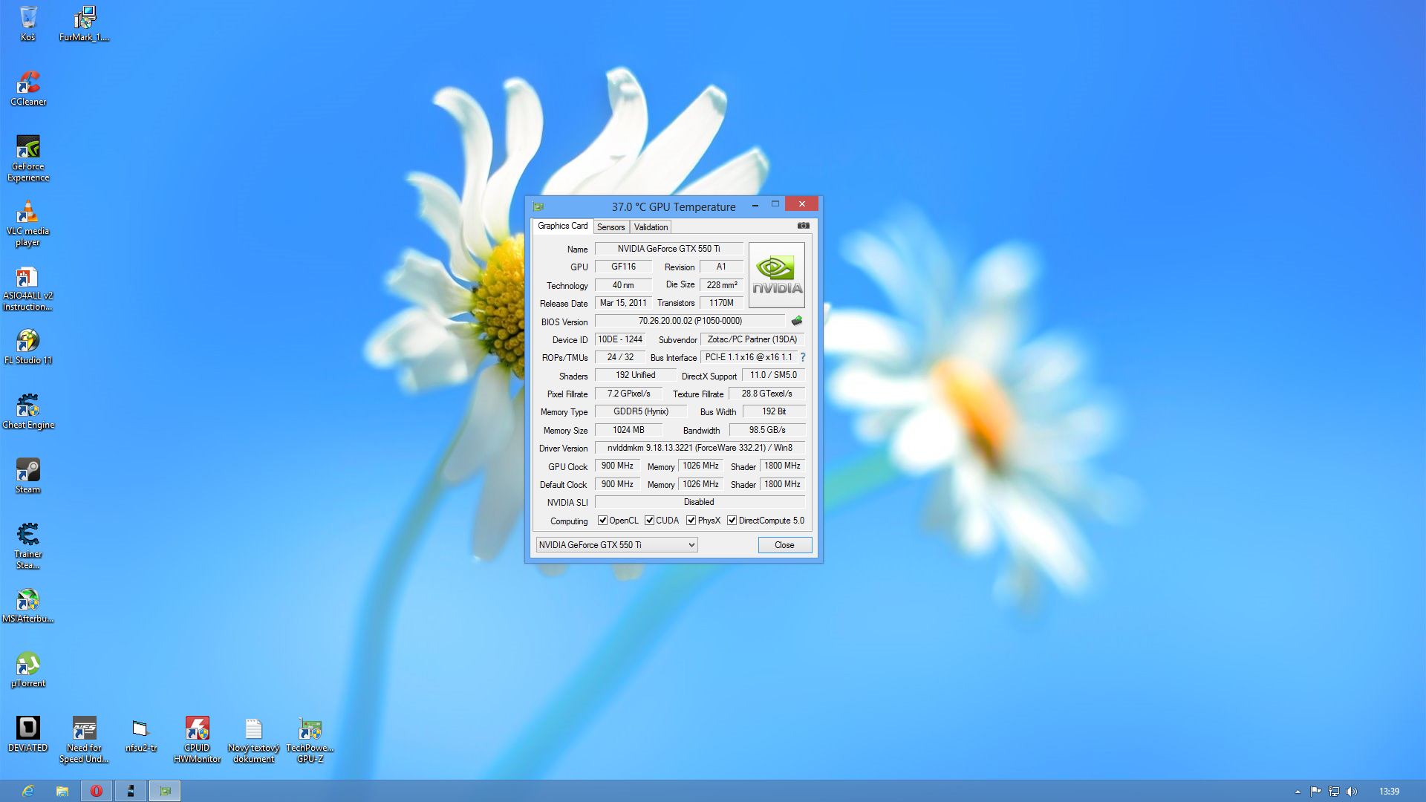The width and height of the screenshot is (1426, 802).
Task: Click the Shaders 192 Unified field
Action: [635, 375]
